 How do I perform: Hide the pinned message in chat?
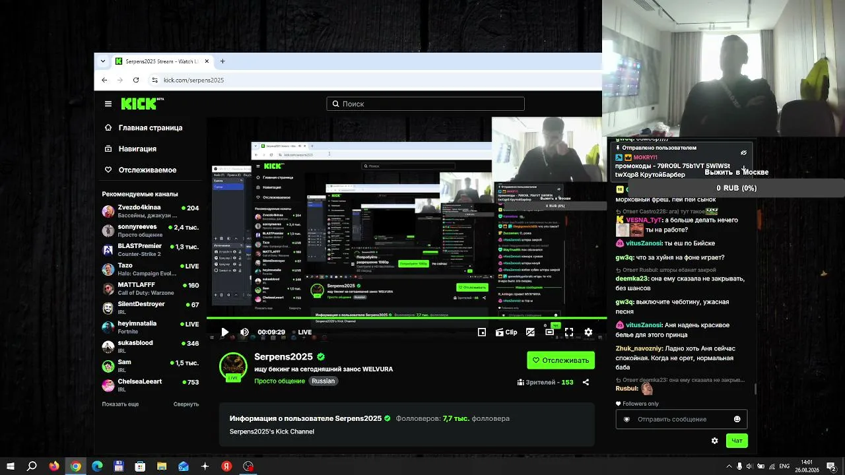tap(743, 152)
